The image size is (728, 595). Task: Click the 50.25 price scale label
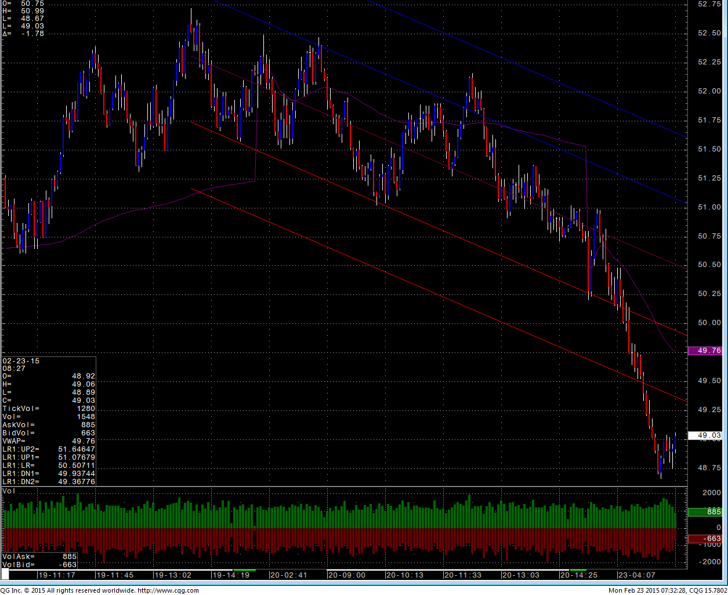(709, 294)
